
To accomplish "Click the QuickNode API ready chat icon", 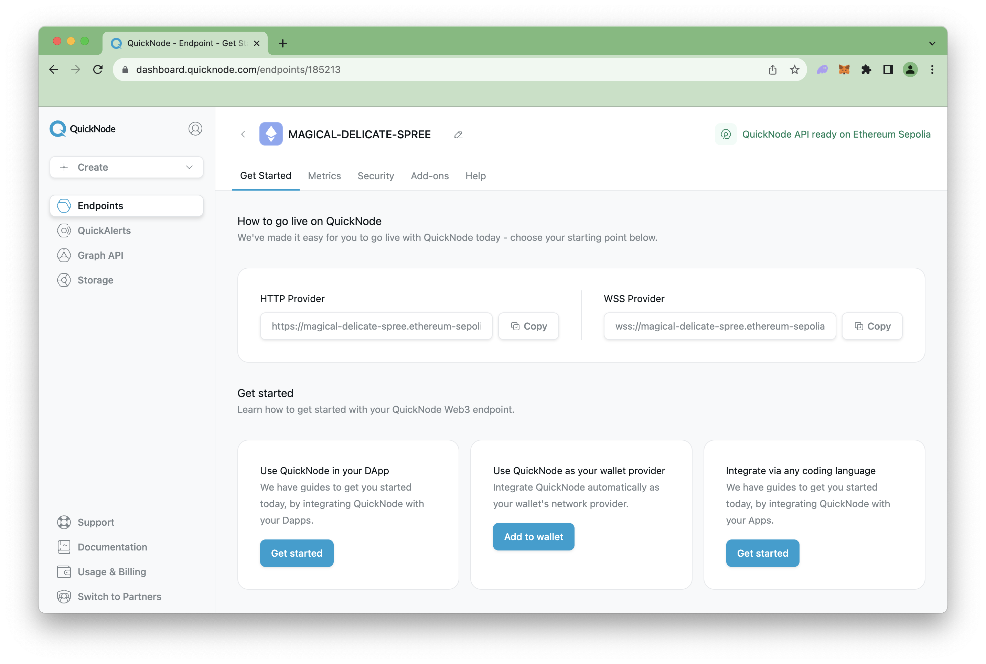I will (x=726, y=134).
